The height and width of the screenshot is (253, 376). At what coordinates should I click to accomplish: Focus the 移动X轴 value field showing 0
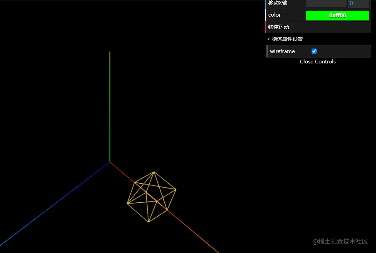(358, 3)
